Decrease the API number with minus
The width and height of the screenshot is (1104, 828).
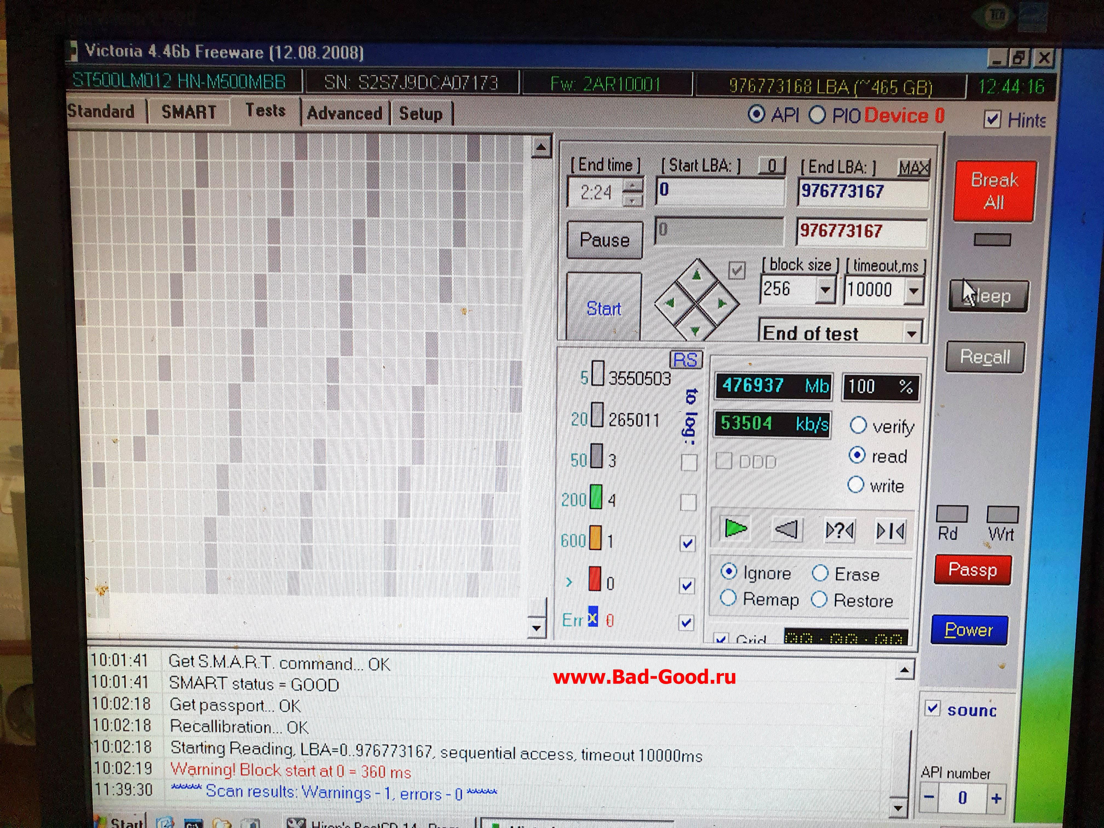(x=929, y=797)
